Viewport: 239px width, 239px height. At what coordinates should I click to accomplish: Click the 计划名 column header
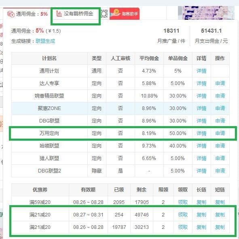49,58
